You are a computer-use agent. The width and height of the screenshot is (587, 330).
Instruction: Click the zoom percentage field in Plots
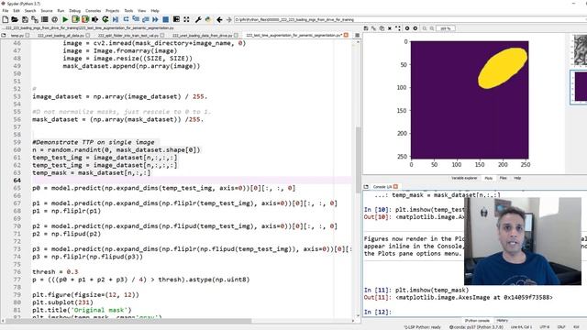pos(446,28)
